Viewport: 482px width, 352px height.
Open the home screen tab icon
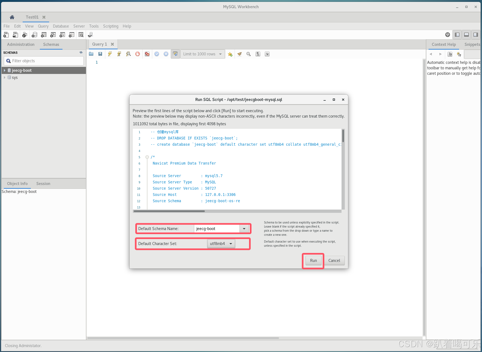tap(12, 17)
